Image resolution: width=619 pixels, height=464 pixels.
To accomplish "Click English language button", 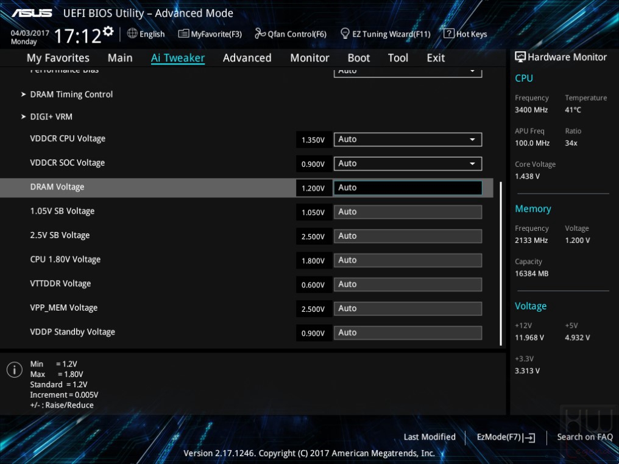I will (x=152, y=34).
